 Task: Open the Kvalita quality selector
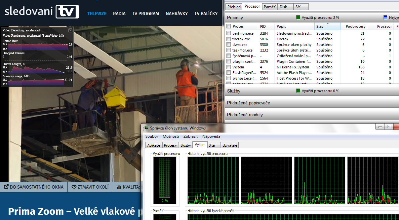coord(128,187)
